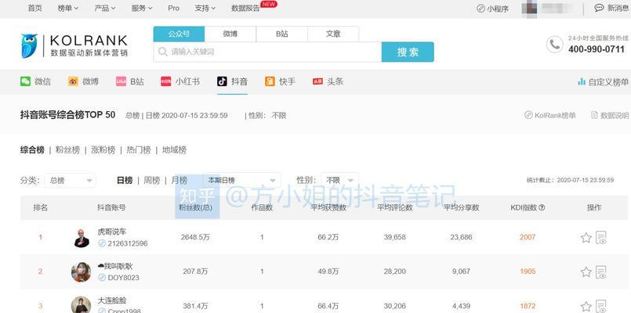Click the Kuaishou orange icon
Image resolution: width=631 pixels, height=313 pixels.
point(270,81)
